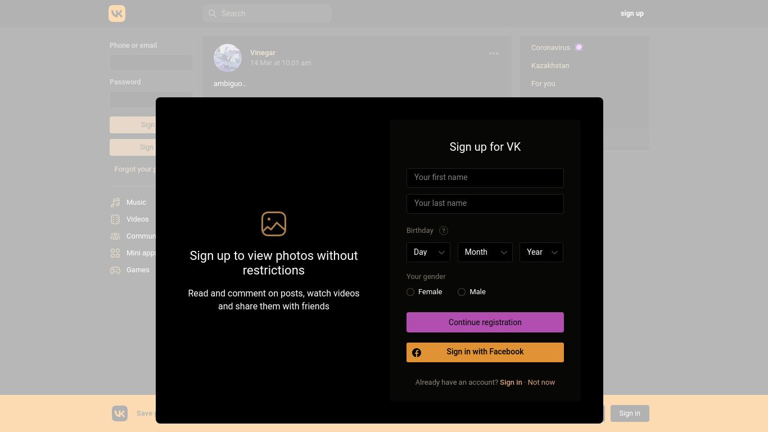The height and width of the screenshot is (432, 768).
Task: Focus the Phone or email field
Action: click(151, 62)
